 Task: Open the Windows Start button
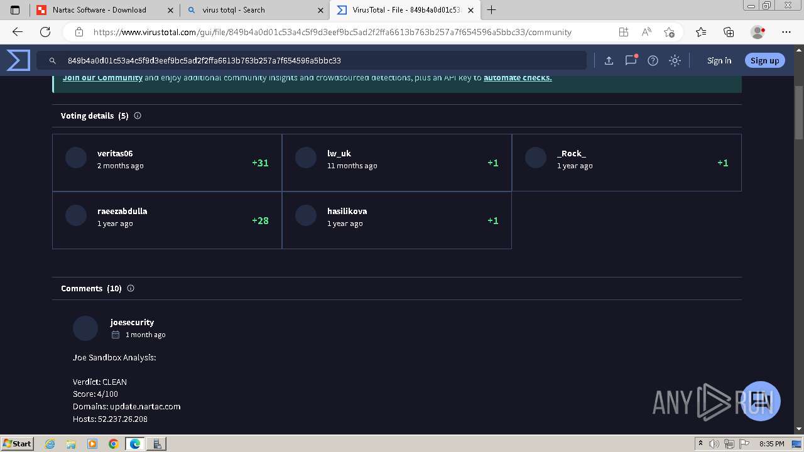[x=18, y=443]
